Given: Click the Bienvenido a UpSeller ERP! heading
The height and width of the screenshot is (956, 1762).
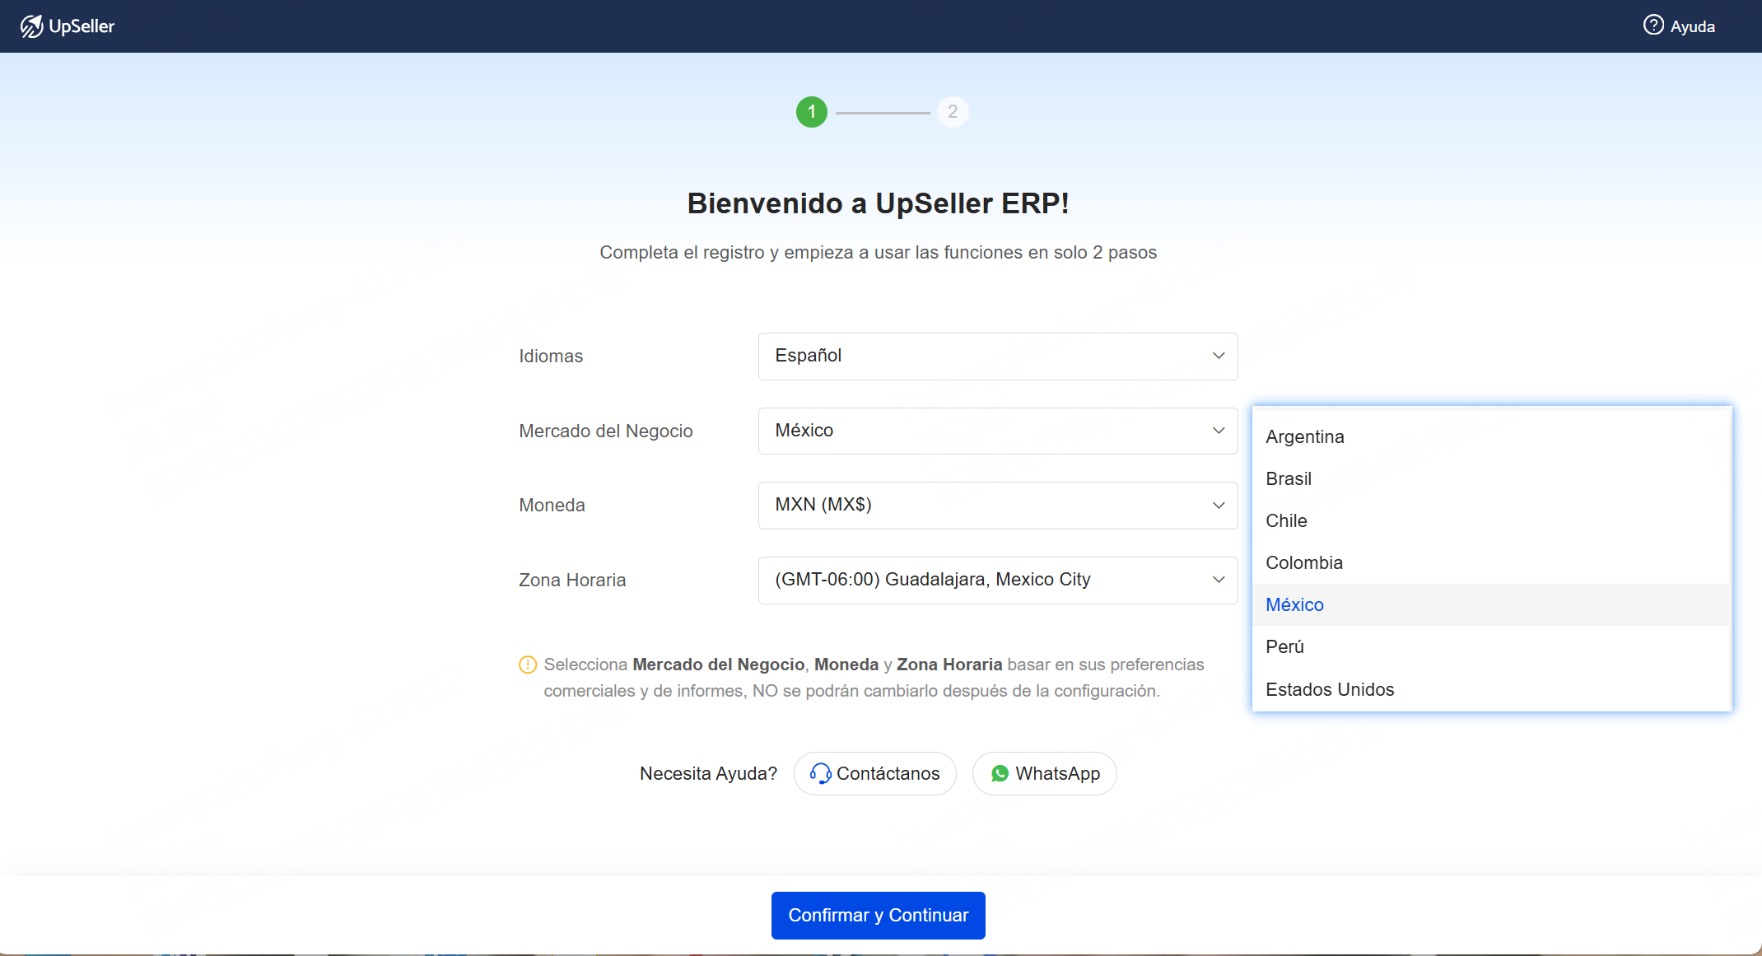Looking at the screenshot, I should click(x=879, y=203).
